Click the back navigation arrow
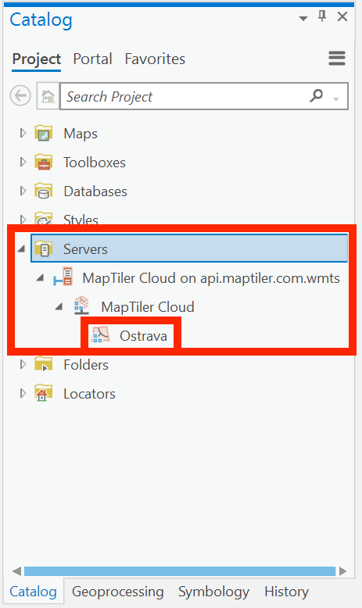The height and width of the screenshot is (608, 362). point(20,95)
